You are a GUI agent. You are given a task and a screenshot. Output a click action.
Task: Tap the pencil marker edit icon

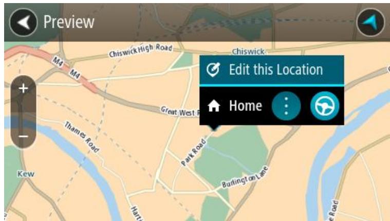coord(213,70)
